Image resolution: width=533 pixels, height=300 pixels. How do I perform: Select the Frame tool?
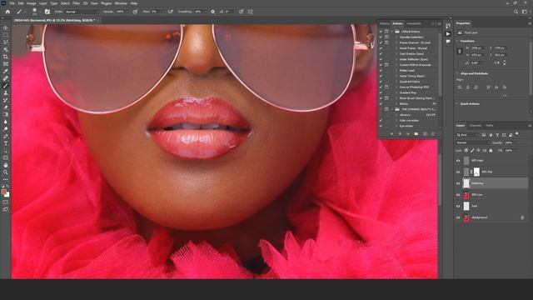6,63
